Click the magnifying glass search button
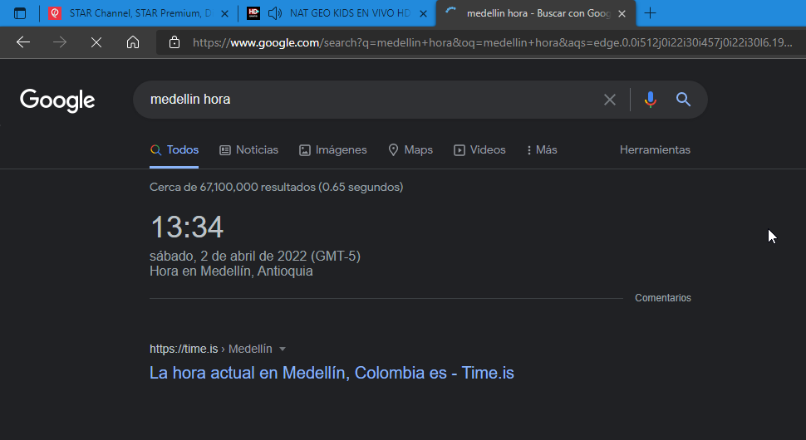 (684, 100)
